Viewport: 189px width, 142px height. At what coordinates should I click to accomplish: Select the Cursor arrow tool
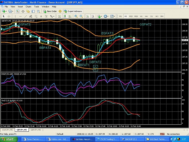(x=4, y=16)
